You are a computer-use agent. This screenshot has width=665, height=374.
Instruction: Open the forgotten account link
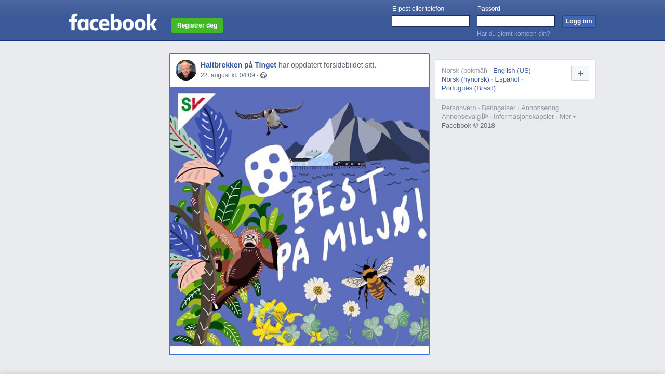513,34
